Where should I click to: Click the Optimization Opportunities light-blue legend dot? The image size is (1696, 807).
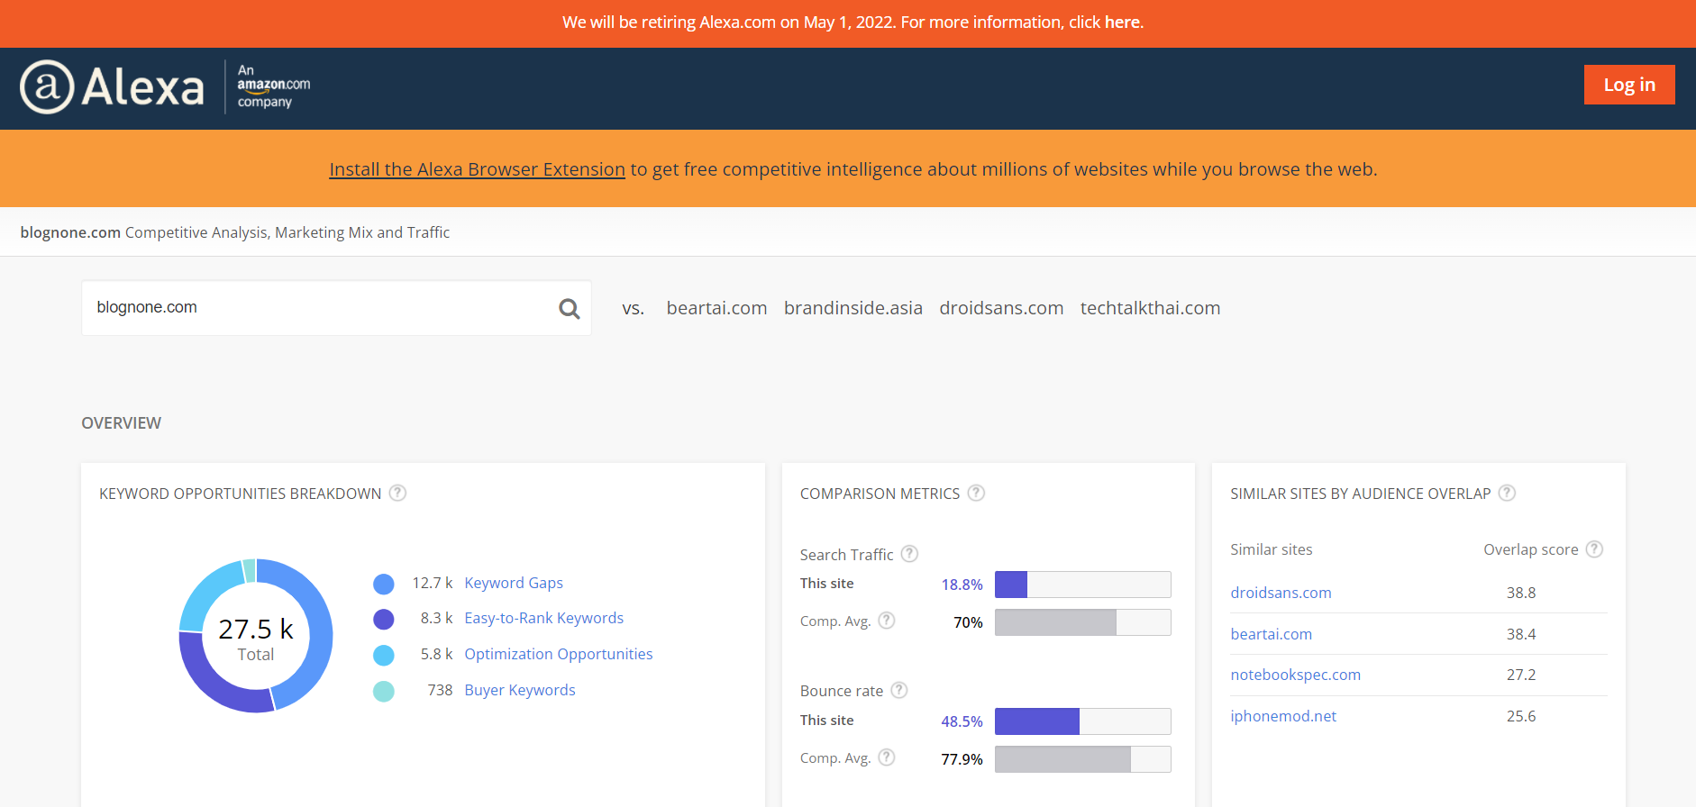[x=384, y=655]
